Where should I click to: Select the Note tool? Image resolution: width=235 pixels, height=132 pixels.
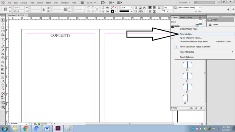click(x=3, y=78)
